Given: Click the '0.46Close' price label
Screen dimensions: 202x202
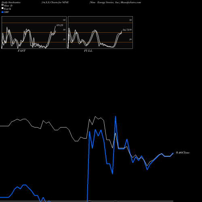Looking at the screenshot, I should (x=183, y=153).
